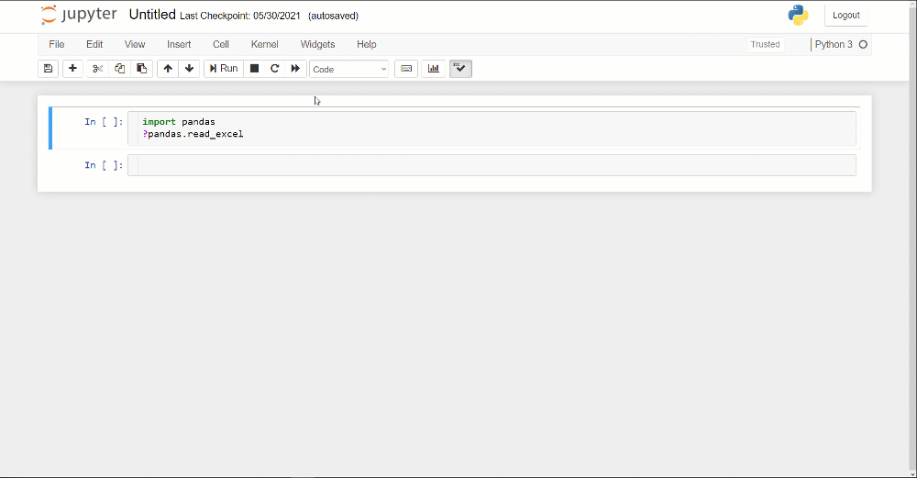
Task: Run the selected cell
Action: coord(224,69)
